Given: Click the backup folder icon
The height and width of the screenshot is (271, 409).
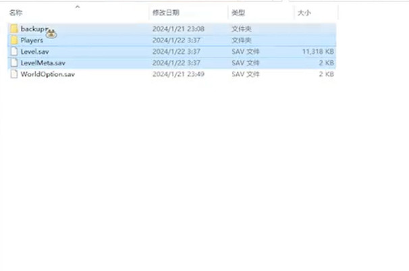Looking at the screenshot, I should coord(14,29).
